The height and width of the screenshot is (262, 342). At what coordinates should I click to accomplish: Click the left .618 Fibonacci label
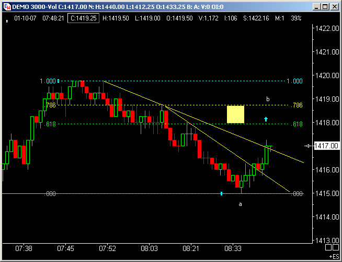pos(50,124)
